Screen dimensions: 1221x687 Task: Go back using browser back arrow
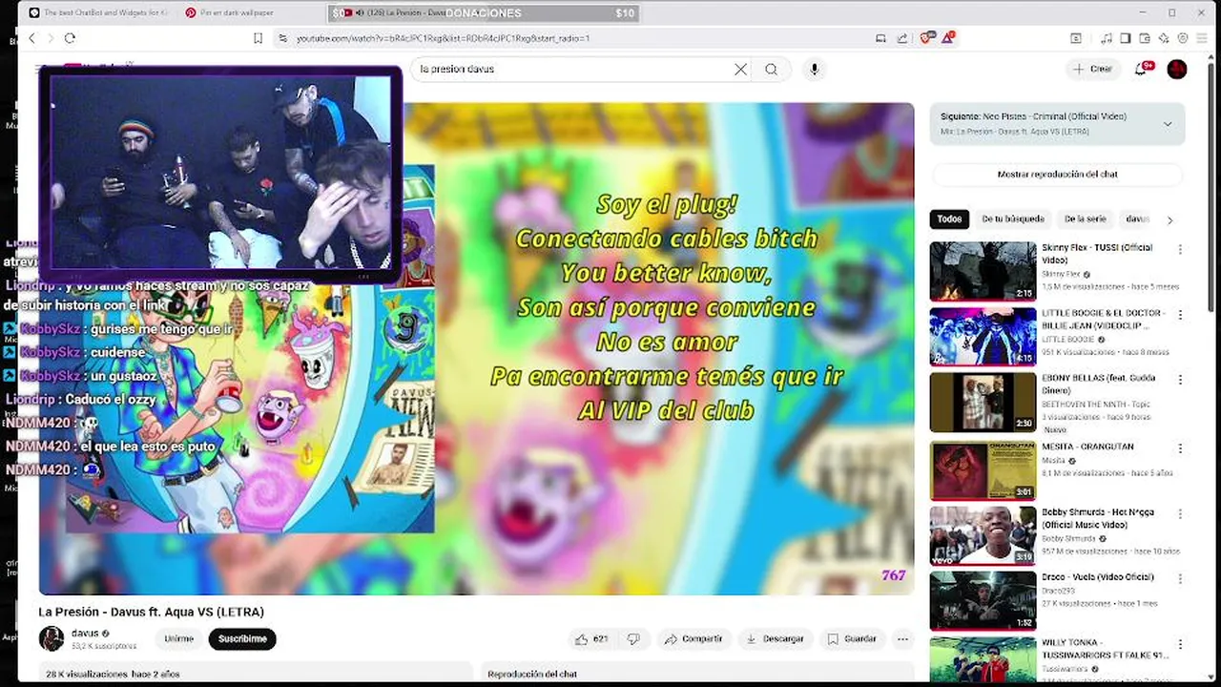[31, 38]
